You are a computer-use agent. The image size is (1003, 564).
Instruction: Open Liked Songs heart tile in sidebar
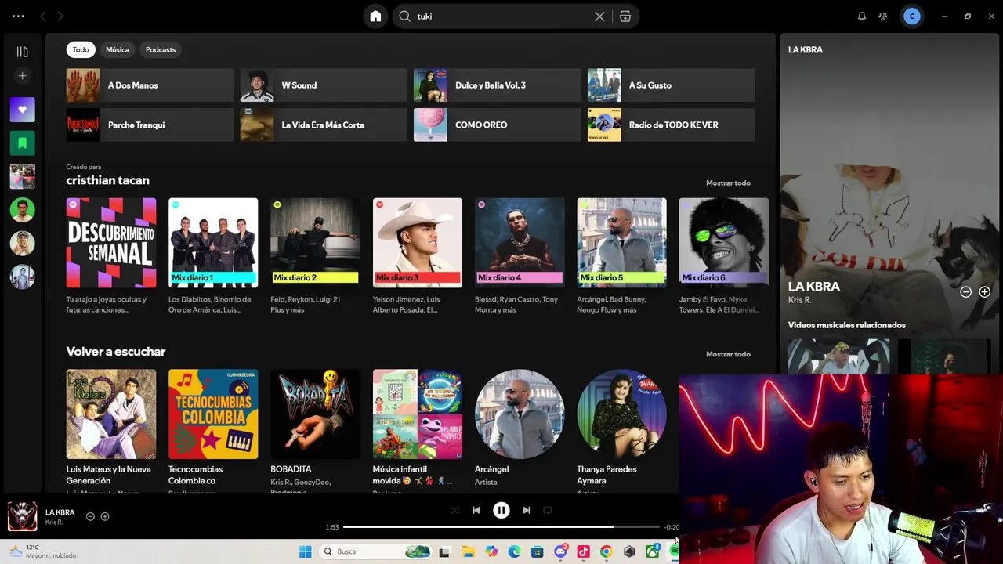(22, 110)
